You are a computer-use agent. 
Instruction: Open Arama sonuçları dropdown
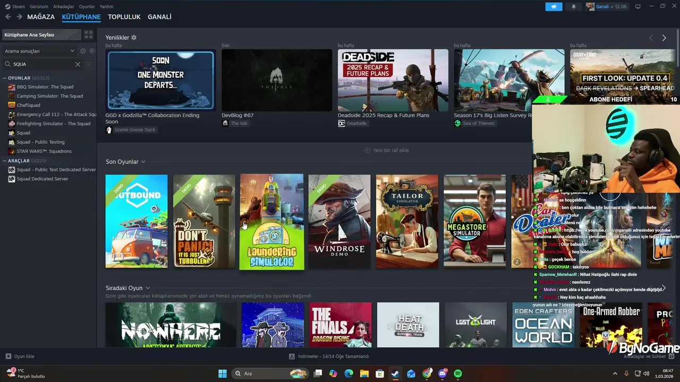(39, 51)
